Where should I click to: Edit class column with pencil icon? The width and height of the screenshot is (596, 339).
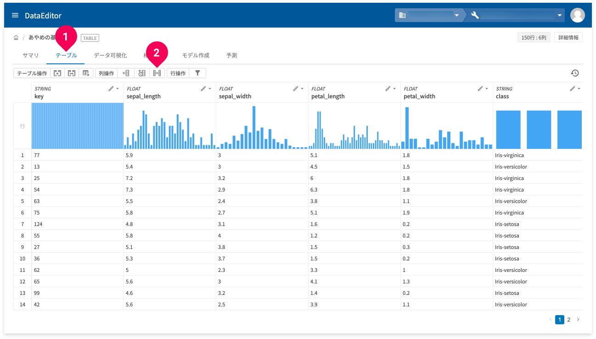pos(572,88)
